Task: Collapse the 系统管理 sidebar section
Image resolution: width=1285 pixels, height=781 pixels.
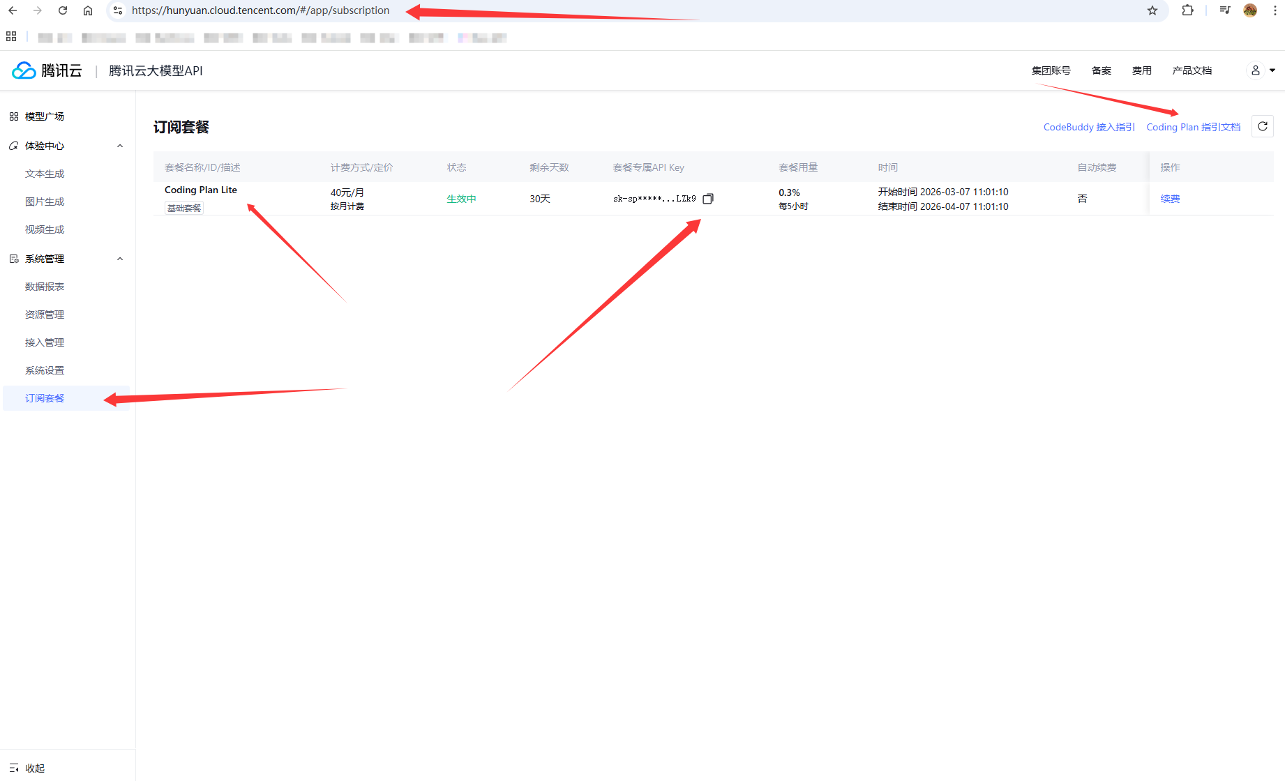Action: (x=120, y=259)
